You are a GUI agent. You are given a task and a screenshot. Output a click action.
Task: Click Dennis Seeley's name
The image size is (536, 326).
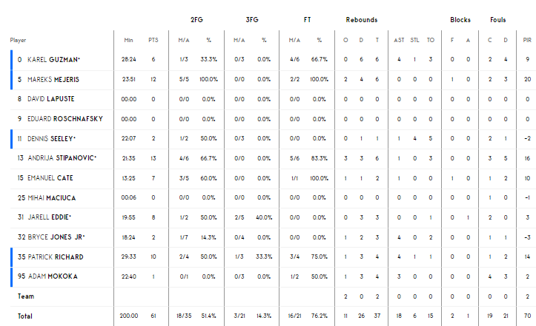coord(51,139)
